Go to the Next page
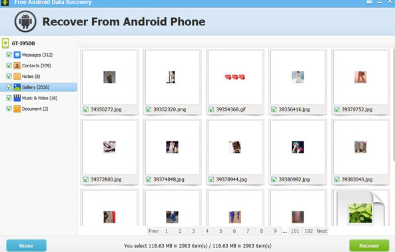 point(322,231)
